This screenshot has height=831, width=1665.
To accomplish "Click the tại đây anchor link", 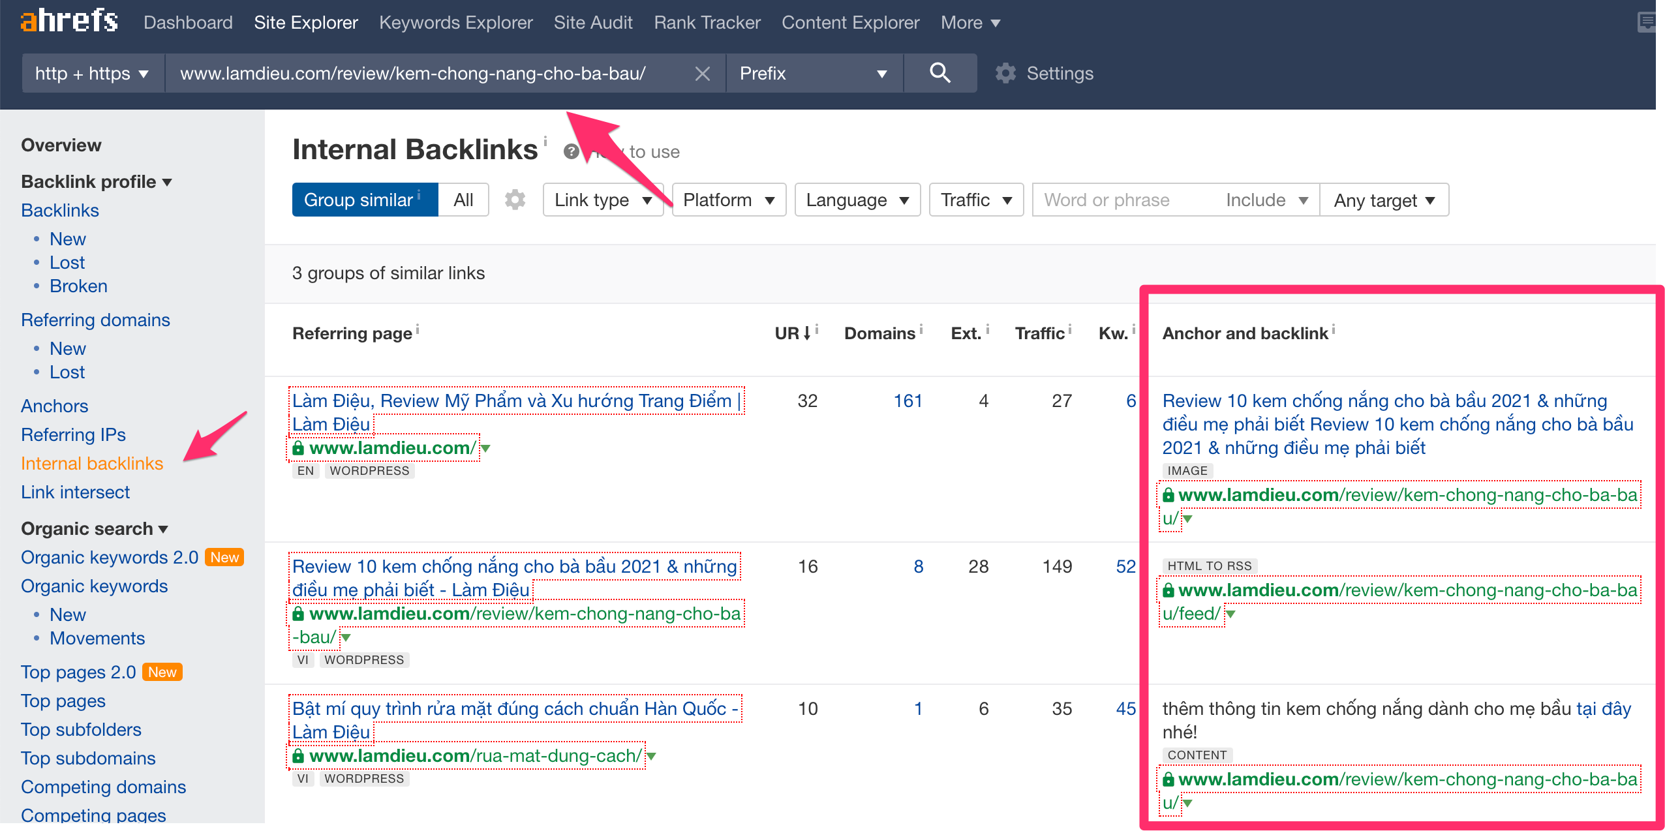I will 1604,708.
